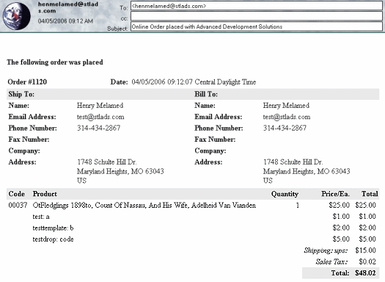
Task: Click the Price/Ea. column header
Action: (335, 194)
